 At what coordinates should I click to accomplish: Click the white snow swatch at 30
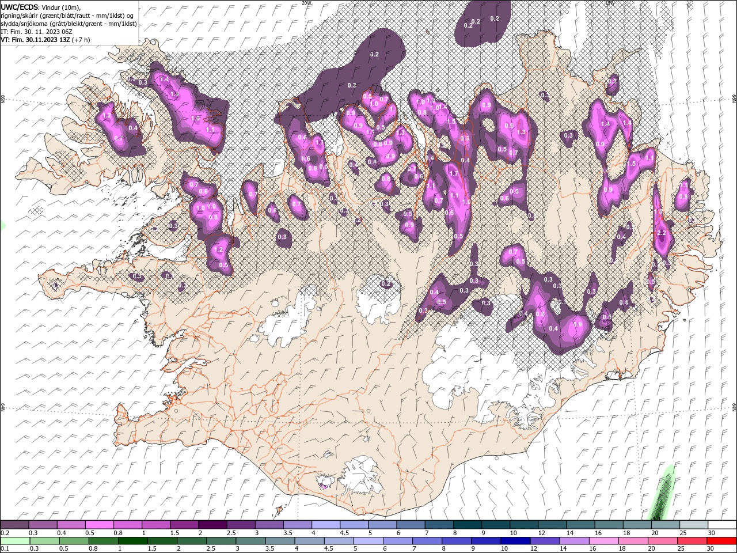pyautogui.click(x=721, y=525)
